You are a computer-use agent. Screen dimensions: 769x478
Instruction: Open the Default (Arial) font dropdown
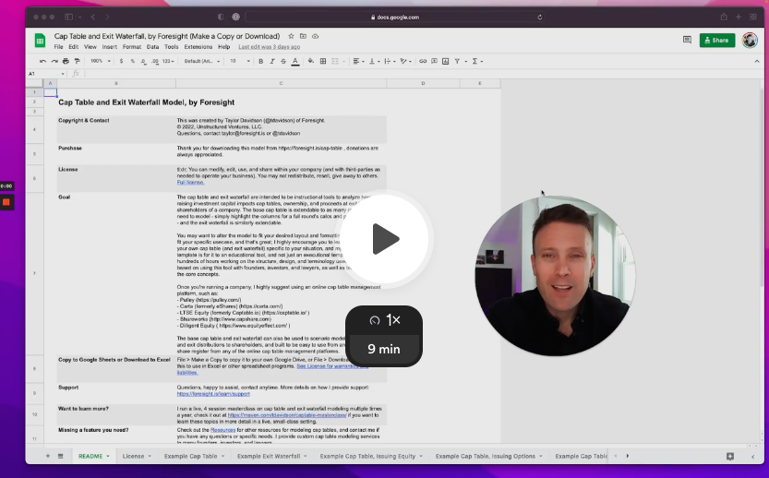pos(202,61)
